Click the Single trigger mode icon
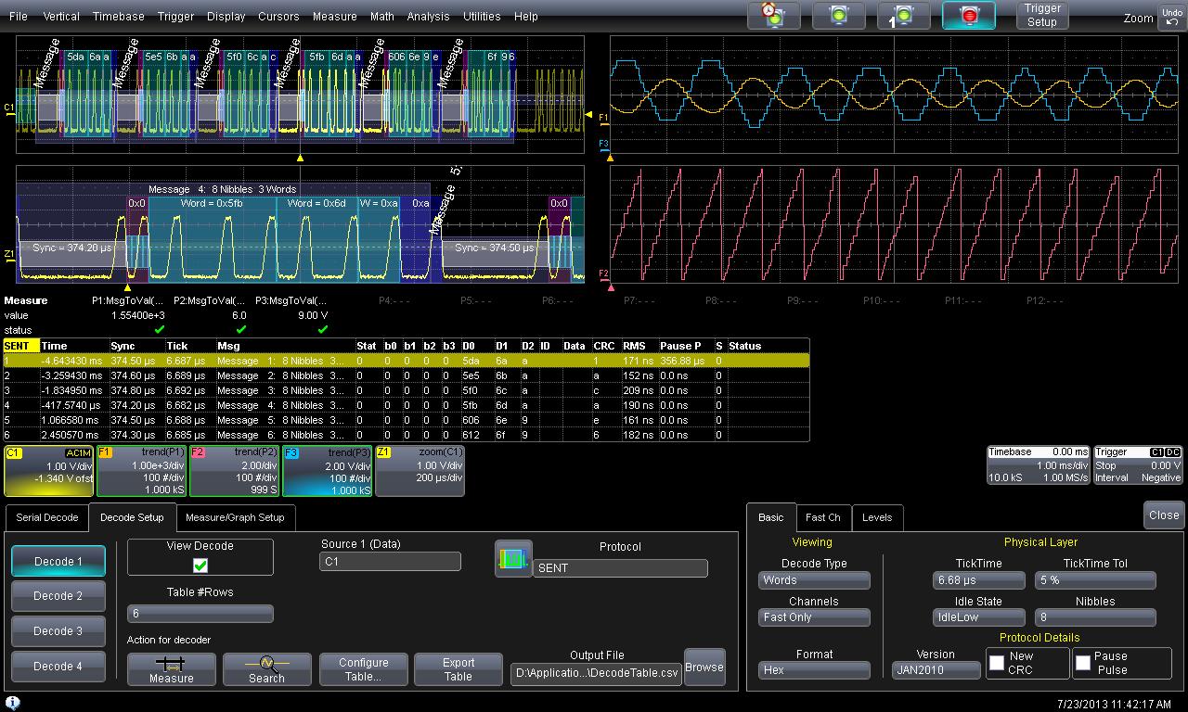Screen dimensions: 1188x712 click(904, 16)
